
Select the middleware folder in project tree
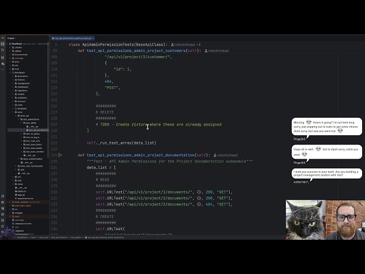click(x=22, y=87)
